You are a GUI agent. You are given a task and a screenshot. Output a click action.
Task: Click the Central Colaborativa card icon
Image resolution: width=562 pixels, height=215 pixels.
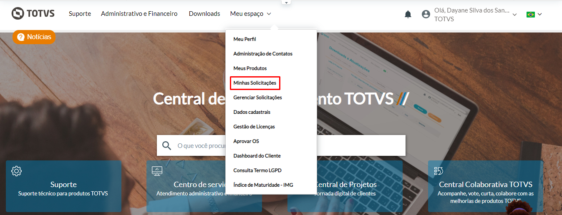pos(439,171)
